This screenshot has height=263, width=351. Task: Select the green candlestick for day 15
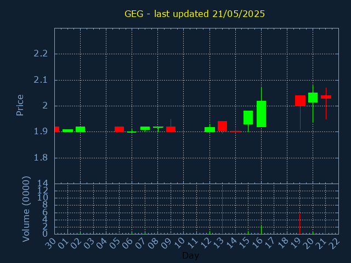click(x=248, y=117)
